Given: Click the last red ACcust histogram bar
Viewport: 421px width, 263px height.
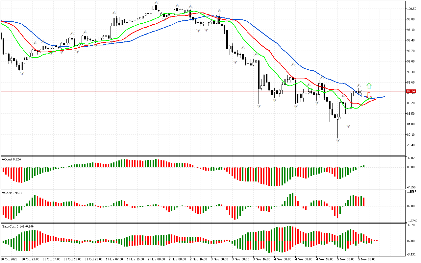Looking at the screenshot, I should [x=364, y=202].
